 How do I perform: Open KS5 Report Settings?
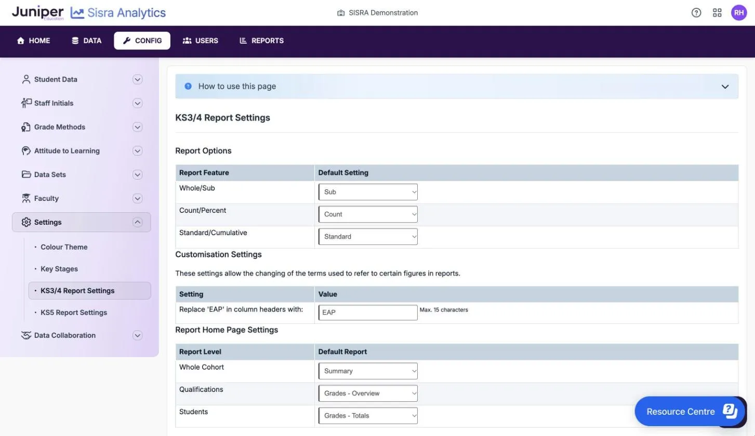74,312
